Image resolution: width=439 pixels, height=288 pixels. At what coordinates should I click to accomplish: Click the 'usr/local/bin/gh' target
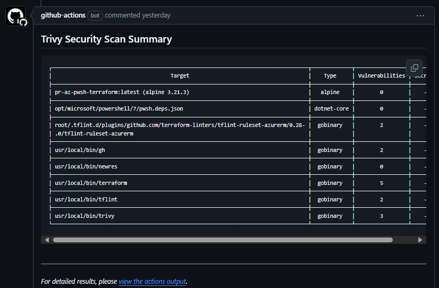pyautogui.click(x=80, y=150)
